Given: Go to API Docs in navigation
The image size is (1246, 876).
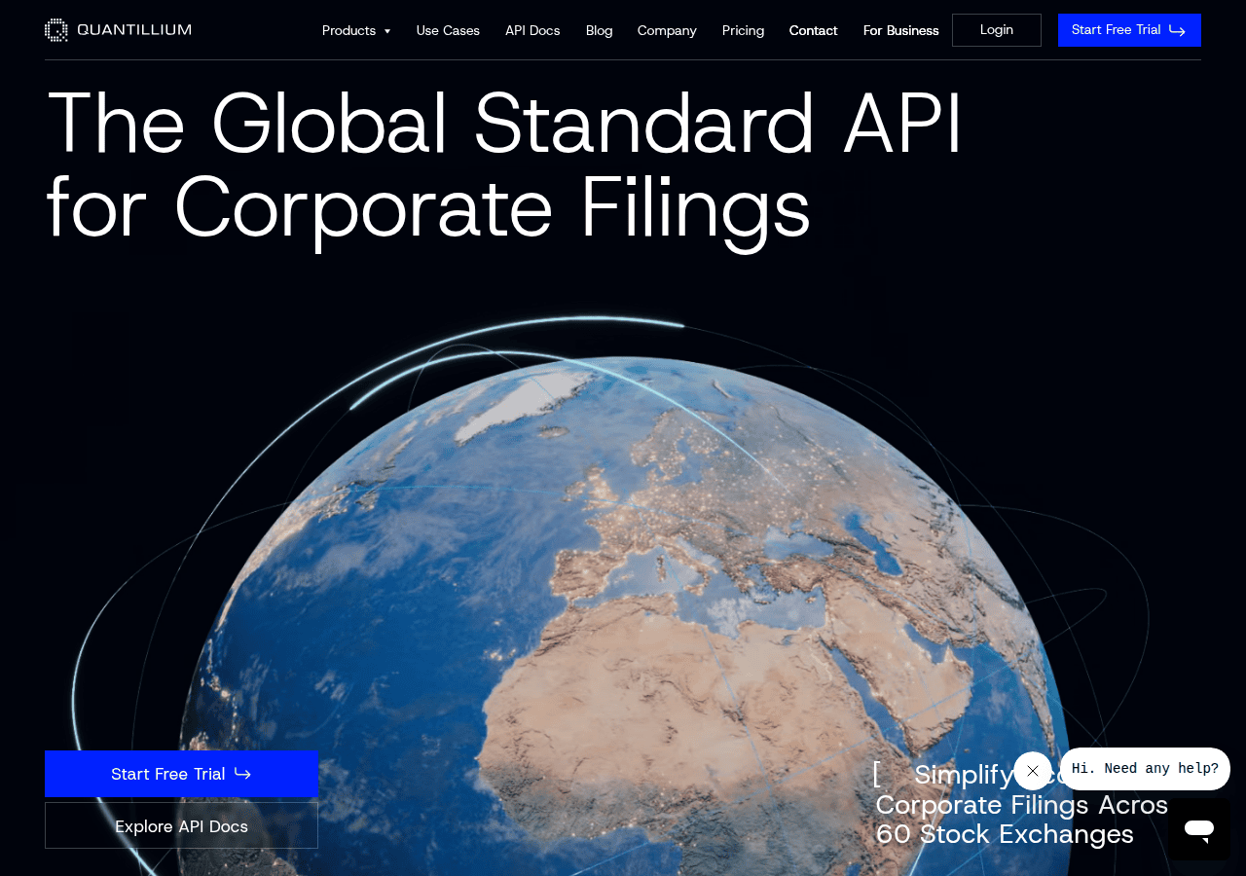Looking at the screenshot, I should pos(532,30).
